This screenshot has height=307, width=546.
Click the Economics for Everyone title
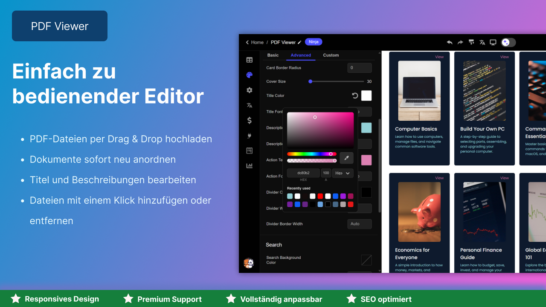coord(412,254)
